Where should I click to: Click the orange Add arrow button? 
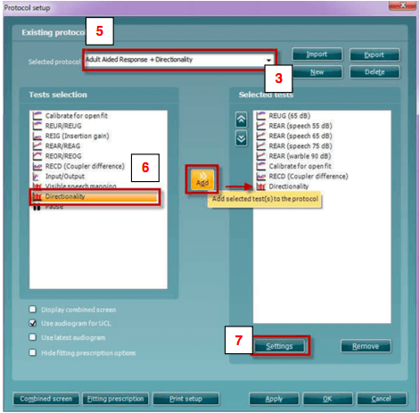tap(202, 179)
